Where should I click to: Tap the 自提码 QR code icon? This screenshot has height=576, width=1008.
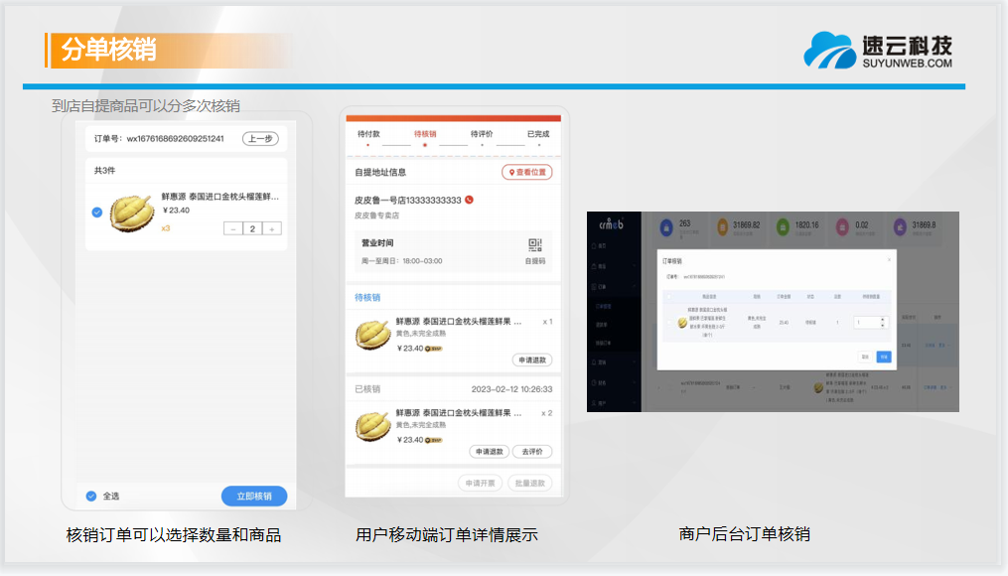(535, 245)
